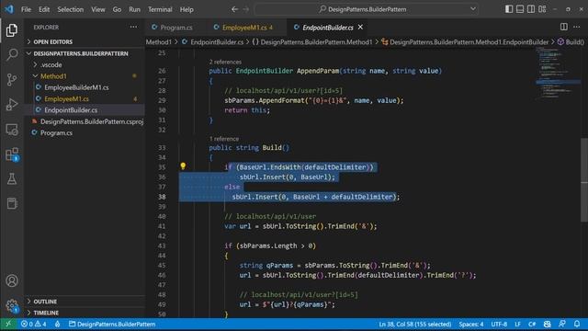Viewport: 588px width, 331px height.
Task: Click the notifications bell icon
Action: click(577, 324)
